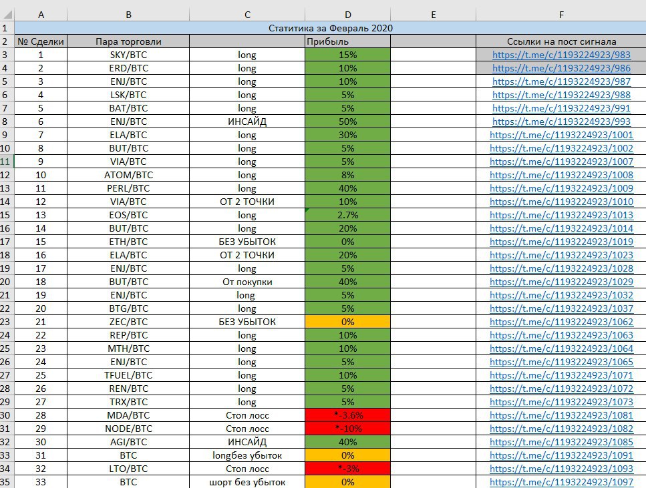Viewport: 646px width, 488px height.
Task: Select row 23 header
Action: pos(7,322)
